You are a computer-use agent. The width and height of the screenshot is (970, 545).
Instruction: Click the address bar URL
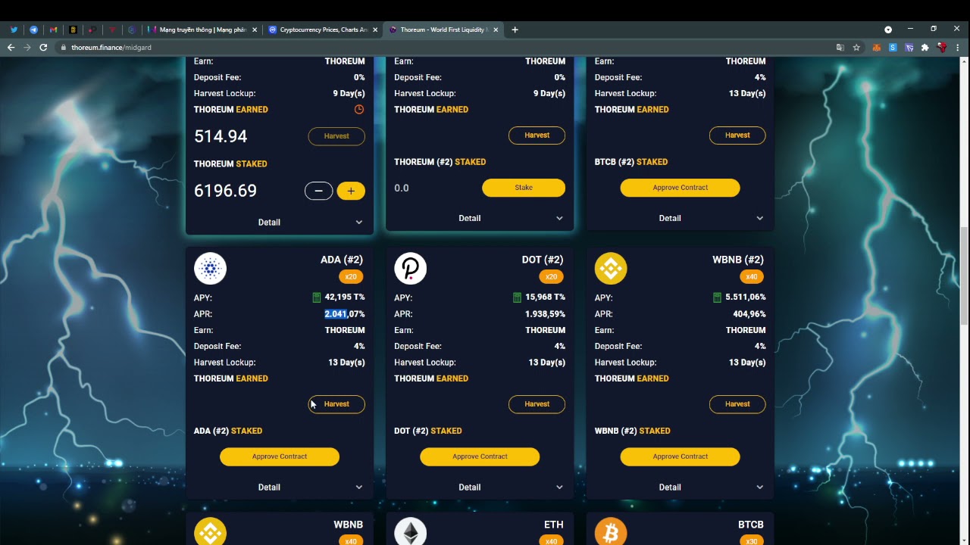[x=111, y=47]
